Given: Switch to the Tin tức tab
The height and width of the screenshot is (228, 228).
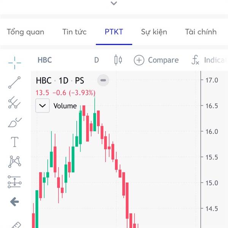Looking at the screenshot, I should [x=74, y=32].
